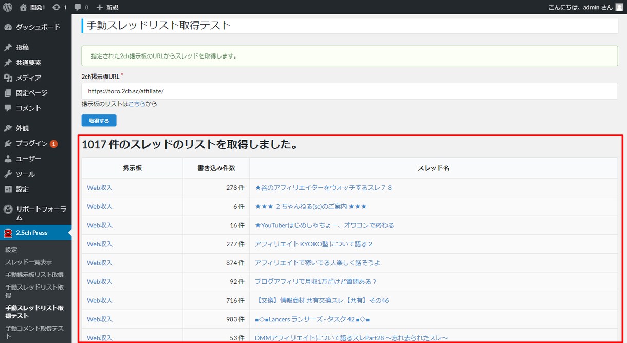This screenshot has width=627, height=343.
Task: Click the 掲示板 column header
Action: pos(132,168)
